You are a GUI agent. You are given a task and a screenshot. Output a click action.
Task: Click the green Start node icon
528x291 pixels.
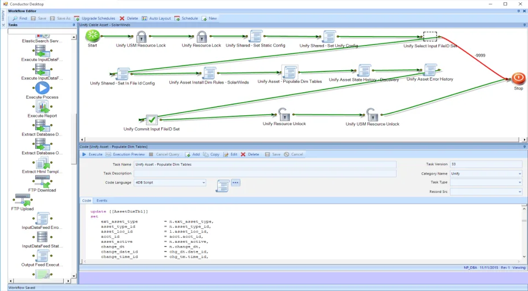click(x=92, y=36)
